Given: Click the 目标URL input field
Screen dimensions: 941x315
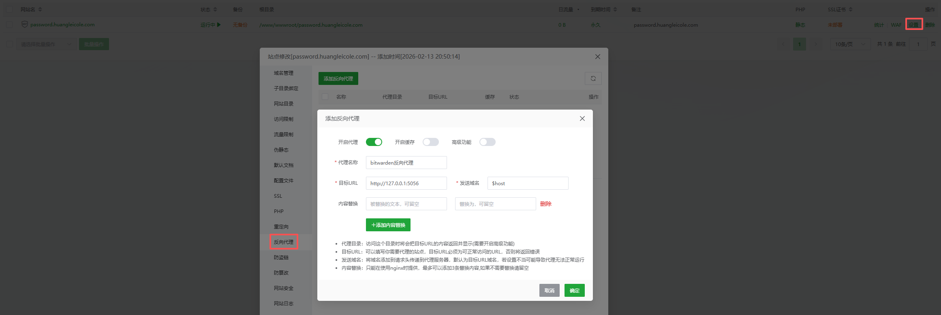Looking at the screenshot, I should [x=406, y=183].
